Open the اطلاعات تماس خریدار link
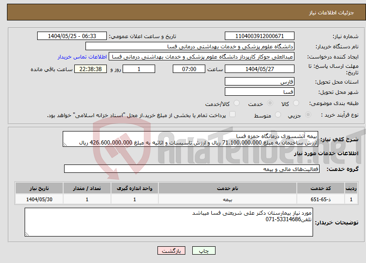The image size is (366, 263). [x=82, y=57]
